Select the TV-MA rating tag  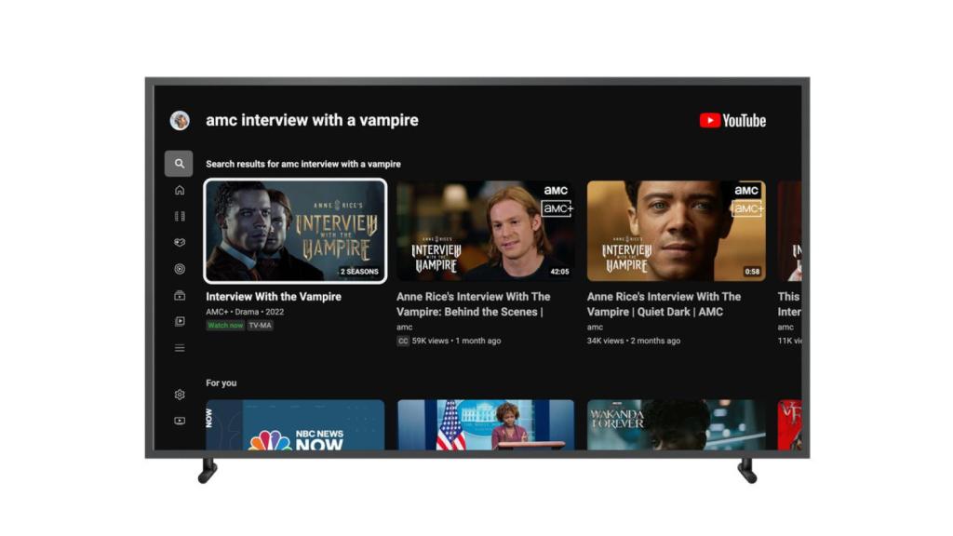[x=260, y=325]
